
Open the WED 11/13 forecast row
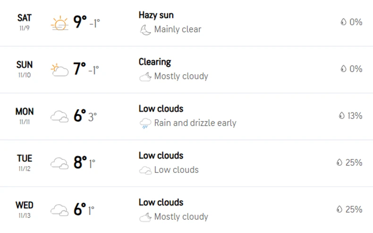click(x=25, y=209)
